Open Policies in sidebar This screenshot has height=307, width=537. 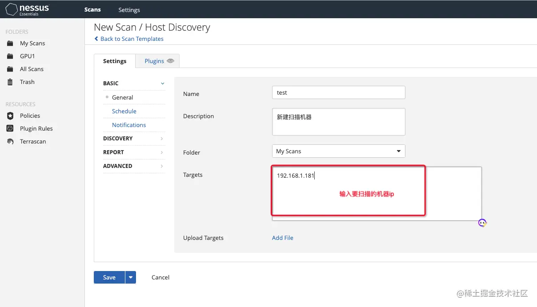[30, 116]
